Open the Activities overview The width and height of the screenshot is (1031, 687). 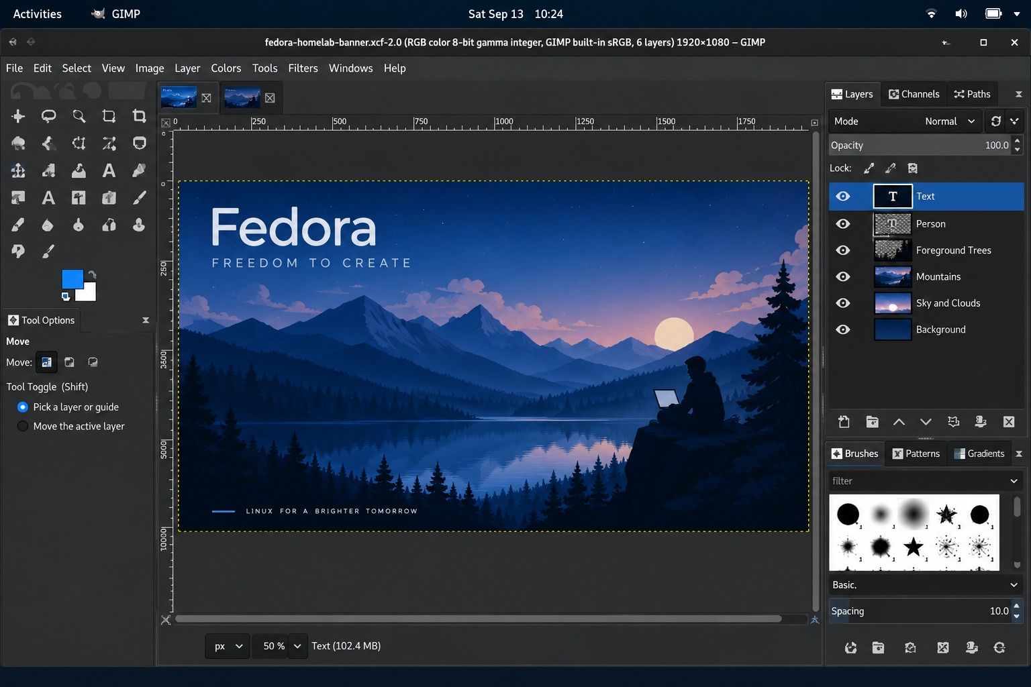38,13
